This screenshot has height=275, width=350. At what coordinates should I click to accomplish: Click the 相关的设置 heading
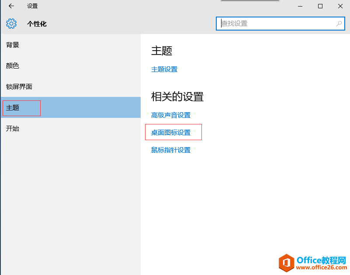point(177,96)
